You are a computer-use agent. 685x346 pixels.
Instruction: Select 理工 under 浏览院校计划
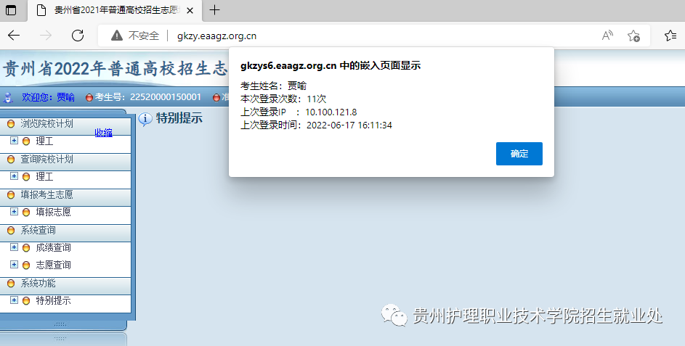point(44,141)
